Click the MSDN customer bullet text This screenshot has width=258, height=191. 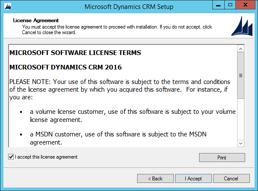pos(118,138)
